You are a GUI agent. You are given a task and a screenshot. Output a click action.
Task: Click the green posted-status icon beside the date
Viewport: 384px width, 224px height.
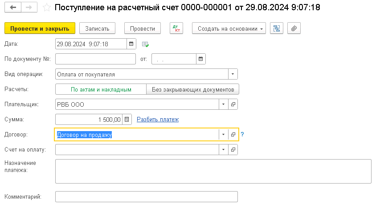145,44
